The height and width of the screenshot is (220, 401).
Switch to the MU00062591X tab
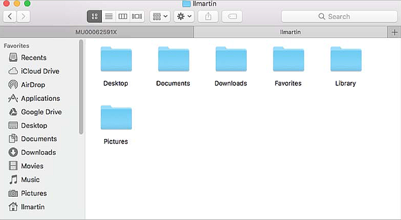click(x=96, y=32)
